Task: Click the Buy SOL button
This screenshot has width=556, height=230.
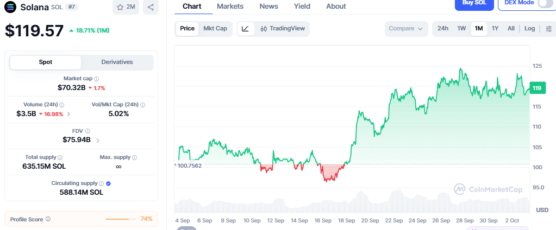Action: pos(474,4)
